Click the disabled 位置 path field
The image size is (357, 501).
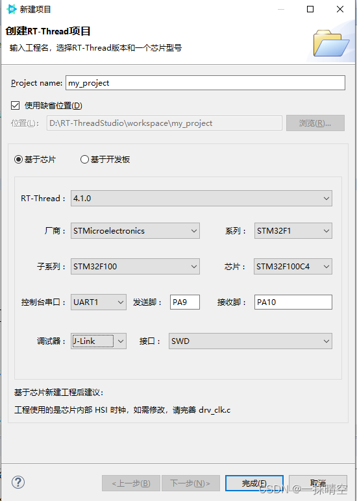[165, 123]
